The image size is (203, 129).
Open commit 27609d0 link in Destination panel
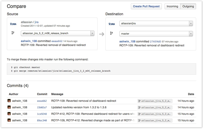pos(155,42)
